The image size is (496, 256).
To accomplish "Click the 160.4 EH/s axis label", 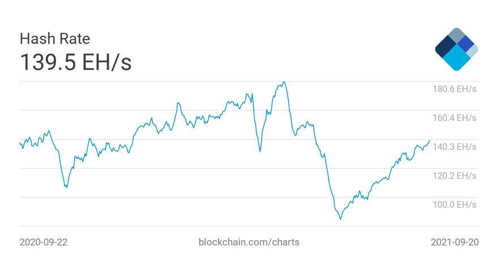I will click(454, 118).
